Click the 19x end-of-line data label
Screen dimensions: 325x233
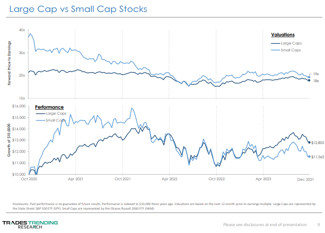[316, 73]
